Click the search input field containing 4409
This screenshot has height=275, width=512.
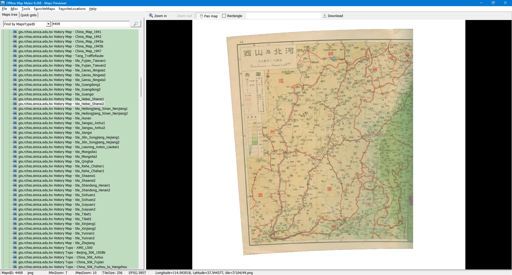pyautogui.click(x=90, y=24)
